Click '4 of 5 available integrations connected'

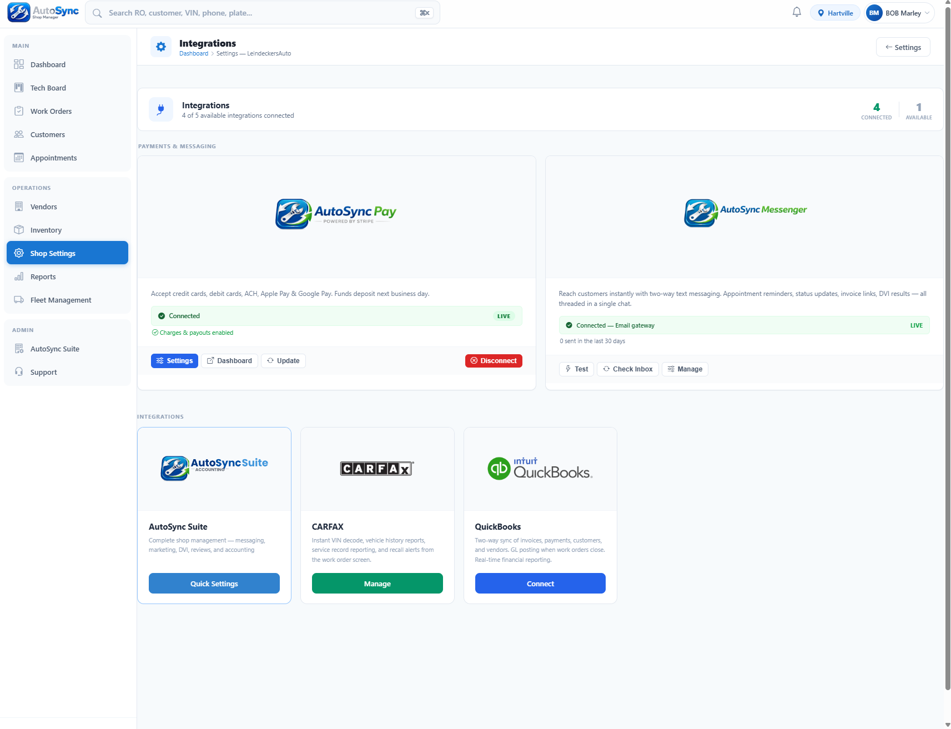pyautogui.click(x=238, y=115)
